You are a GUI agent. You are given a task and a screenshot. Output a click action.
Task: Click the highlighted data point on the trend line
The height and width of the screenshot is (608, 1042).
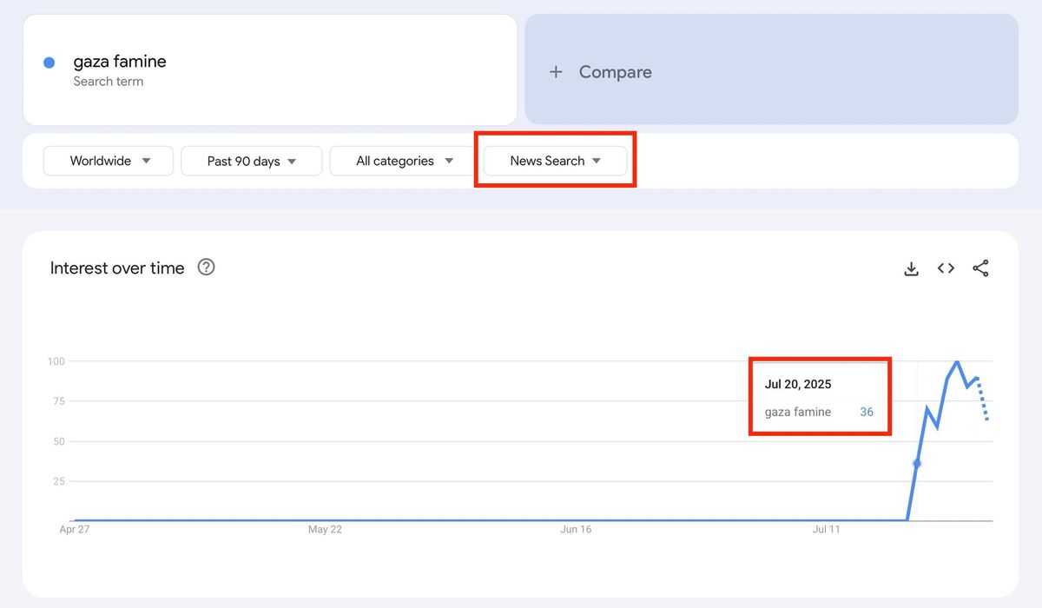click(x=919, y=464)
